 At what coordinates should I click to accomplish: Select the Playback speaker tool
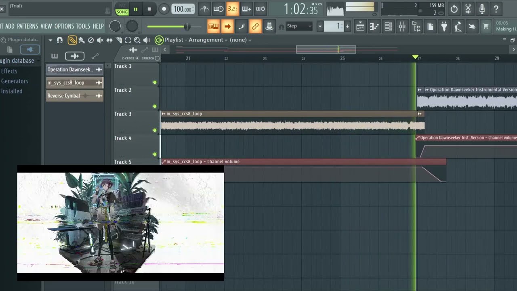pyautogui.click(x=146, y=40)
